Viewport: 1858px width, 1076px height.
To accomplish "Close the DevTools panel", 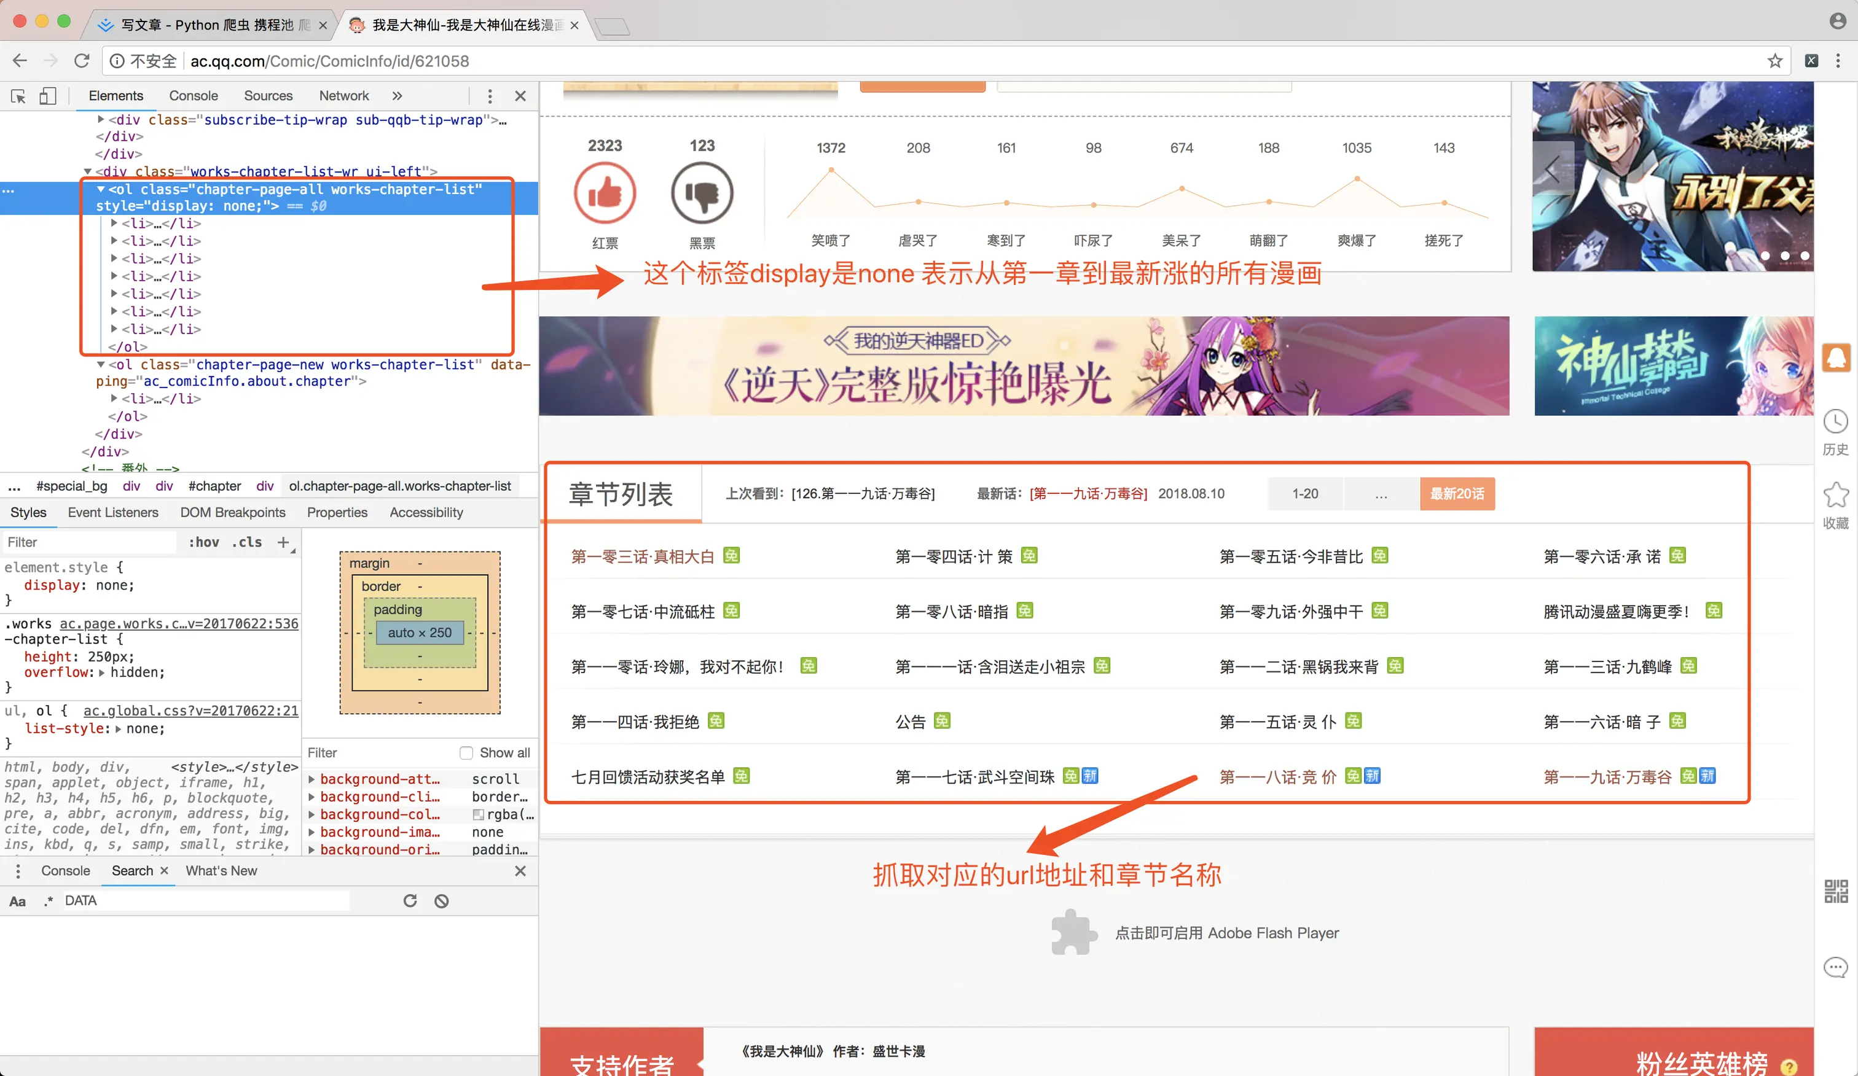I will pos(520,96).
